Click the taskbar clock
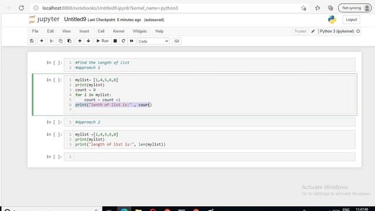375x211 pixels. click(x=362, y=210)
